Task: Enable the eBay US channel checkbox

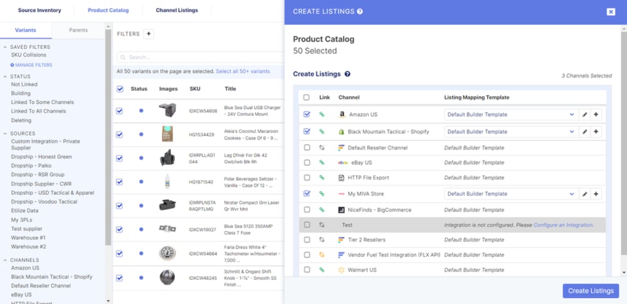Action: [307, 163]
